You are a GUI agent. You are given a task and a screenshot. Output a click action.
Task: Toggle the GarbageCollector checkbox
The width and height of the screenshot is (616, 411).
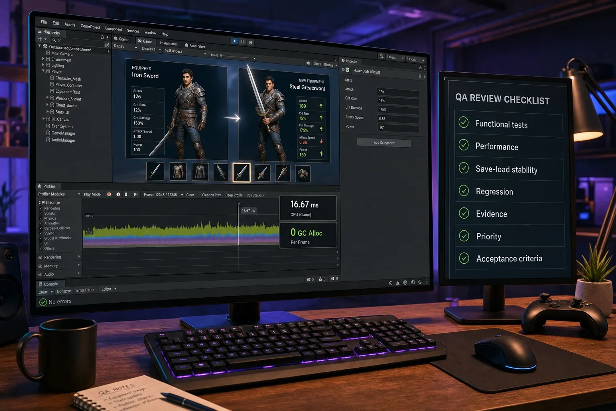coord(41,228)
